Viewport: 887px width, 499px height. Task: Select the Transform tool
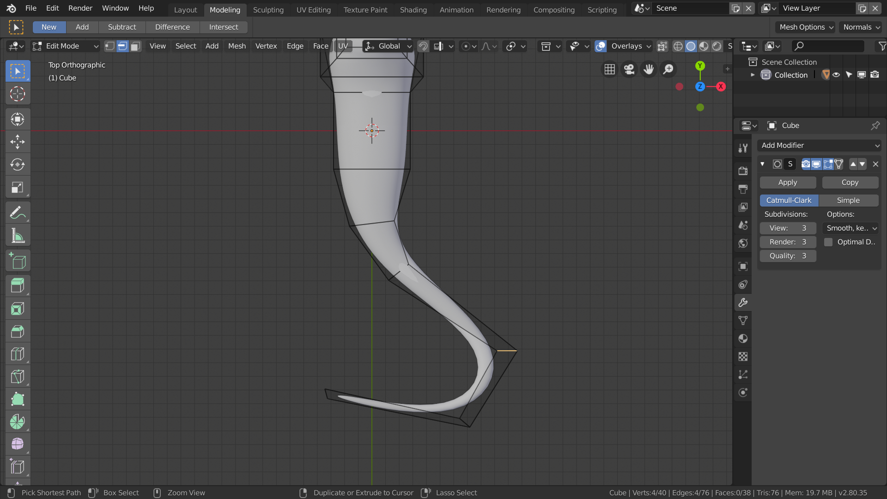[18, 119]
